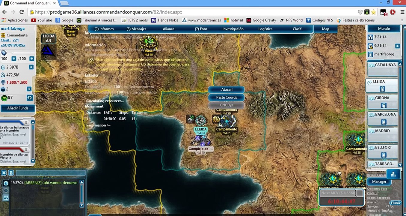
Task: Open the Clasif. rankings menu
Action: (x=298, y=29)
